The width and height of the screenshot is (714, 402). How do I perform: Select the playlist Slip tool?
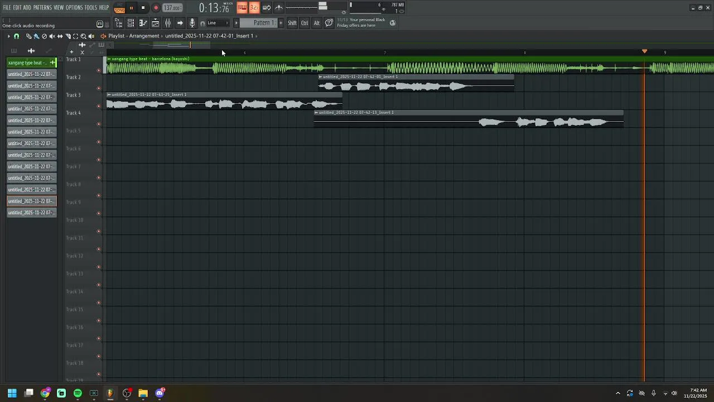pyautogui.click(x=60, y=36)
